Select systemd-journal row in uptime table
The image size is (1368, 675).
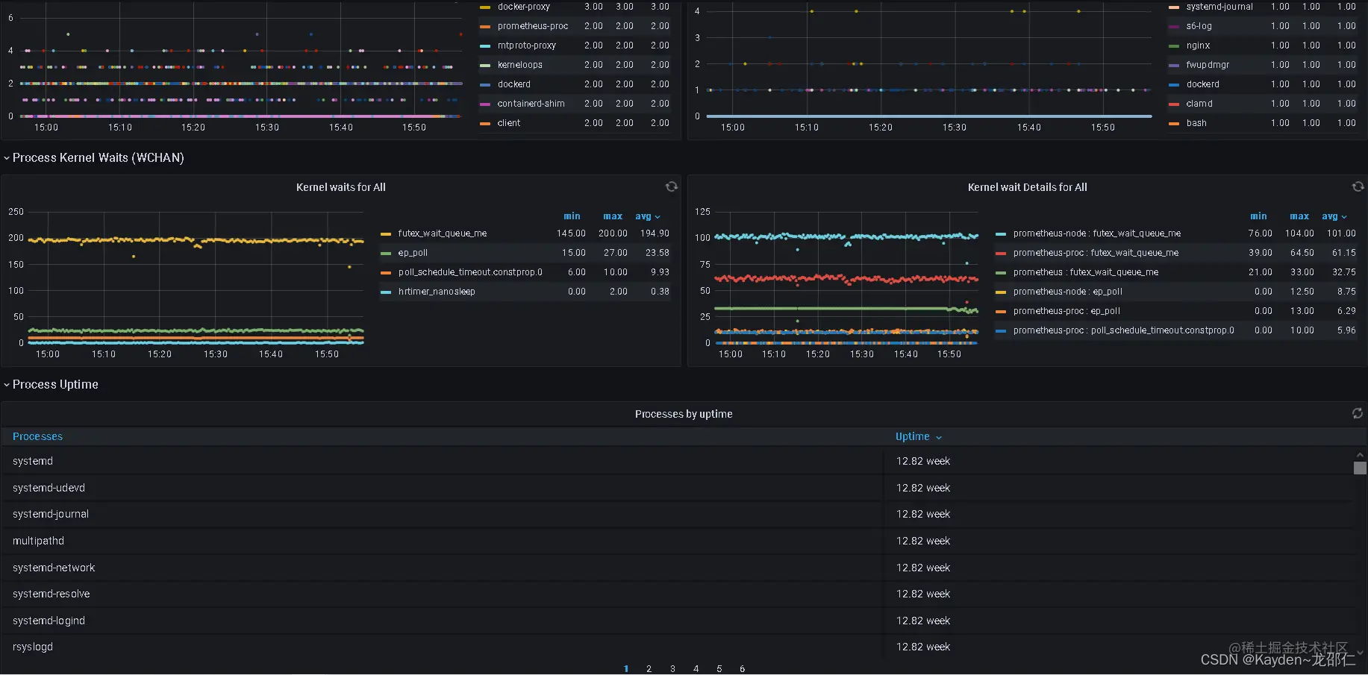pyautogui.click(x=678, y=514)
